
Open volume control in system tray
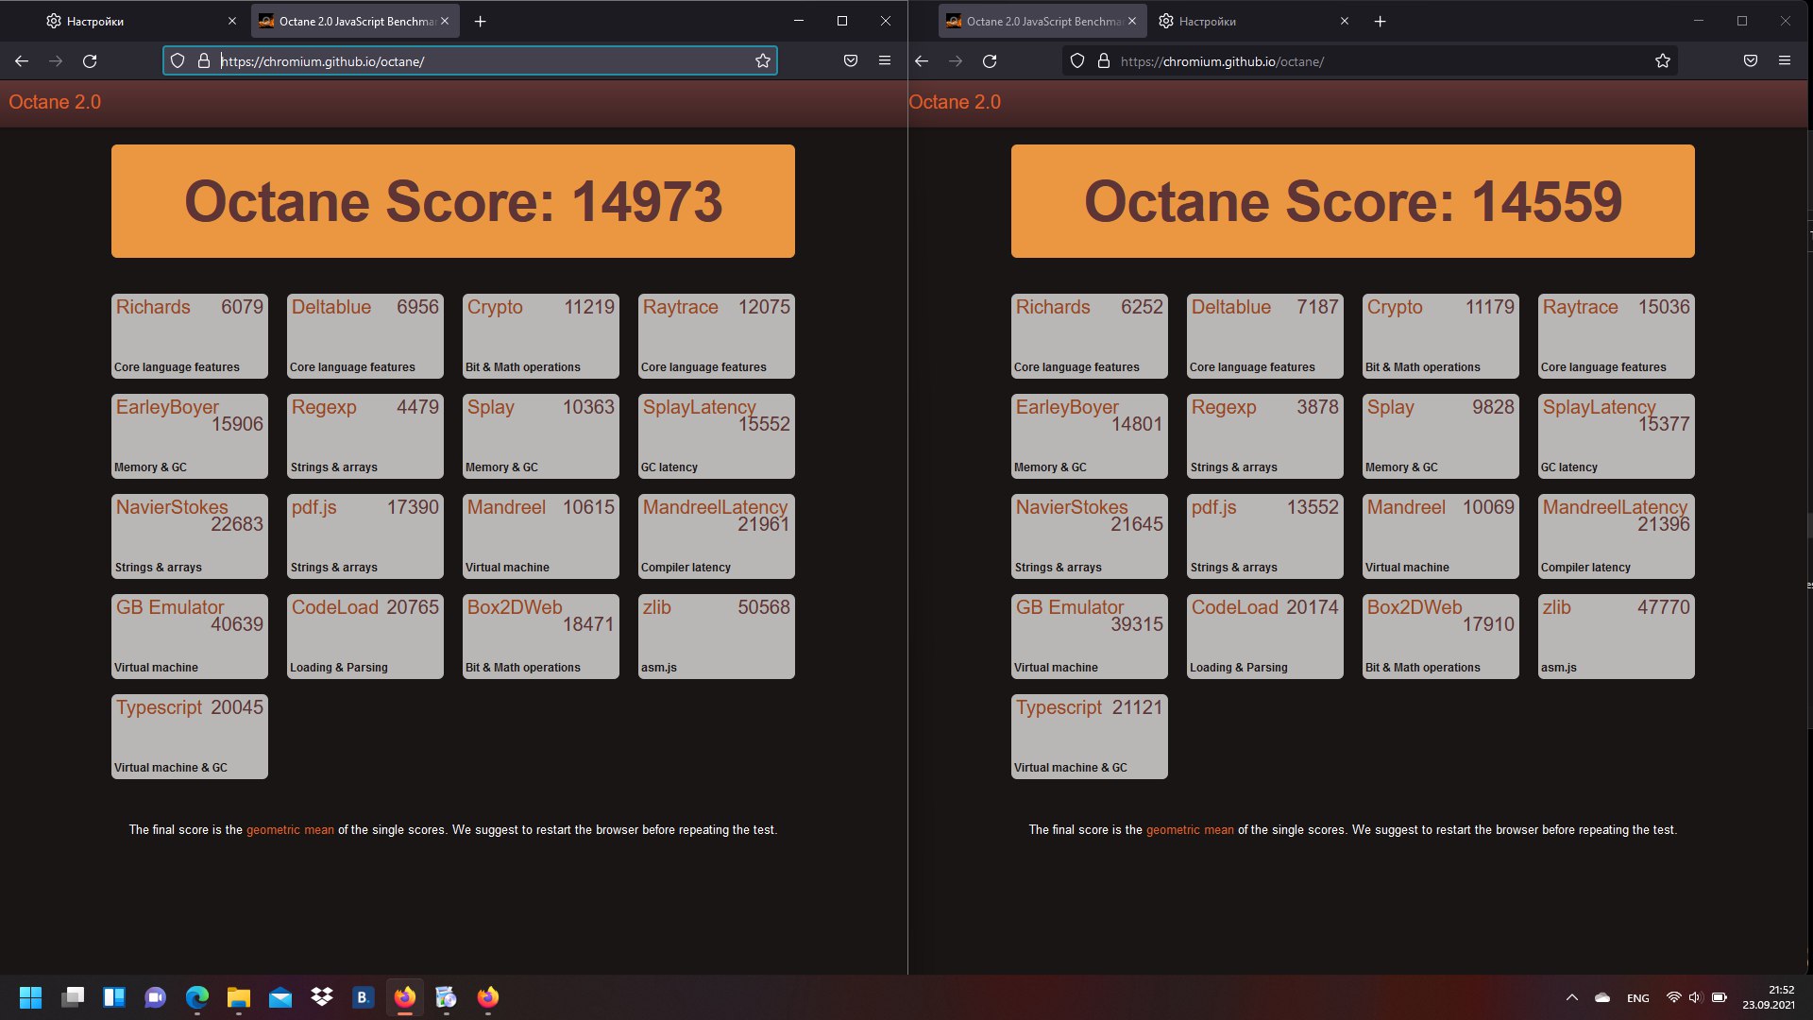click(1695, 997)
